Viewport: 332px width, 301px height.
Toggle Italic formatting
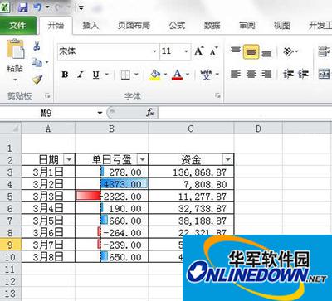point(81,75)
